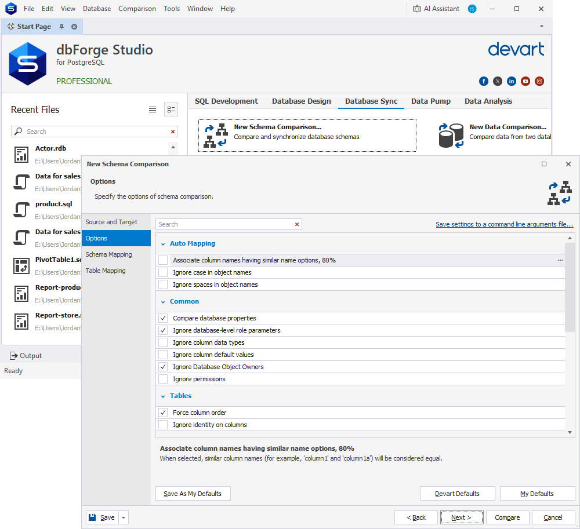Open the Devart Instagram icon
The height and width of the screenshot is (529, 580).
pos(539,81)
